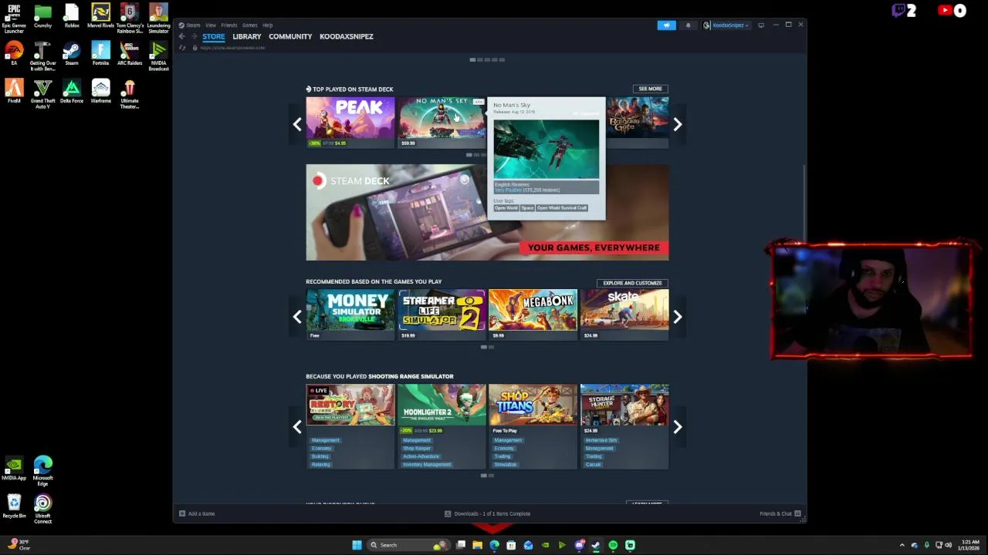This screenshot has height=555, width=988.
Task: Open Money Simulator Brokeville capsule
Action: click(x=350, y=314)
